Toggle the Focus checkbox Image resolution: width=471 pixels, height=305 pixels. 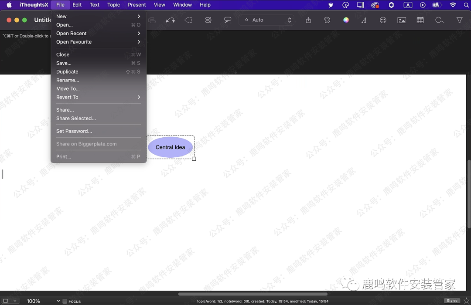pos(65,301)
